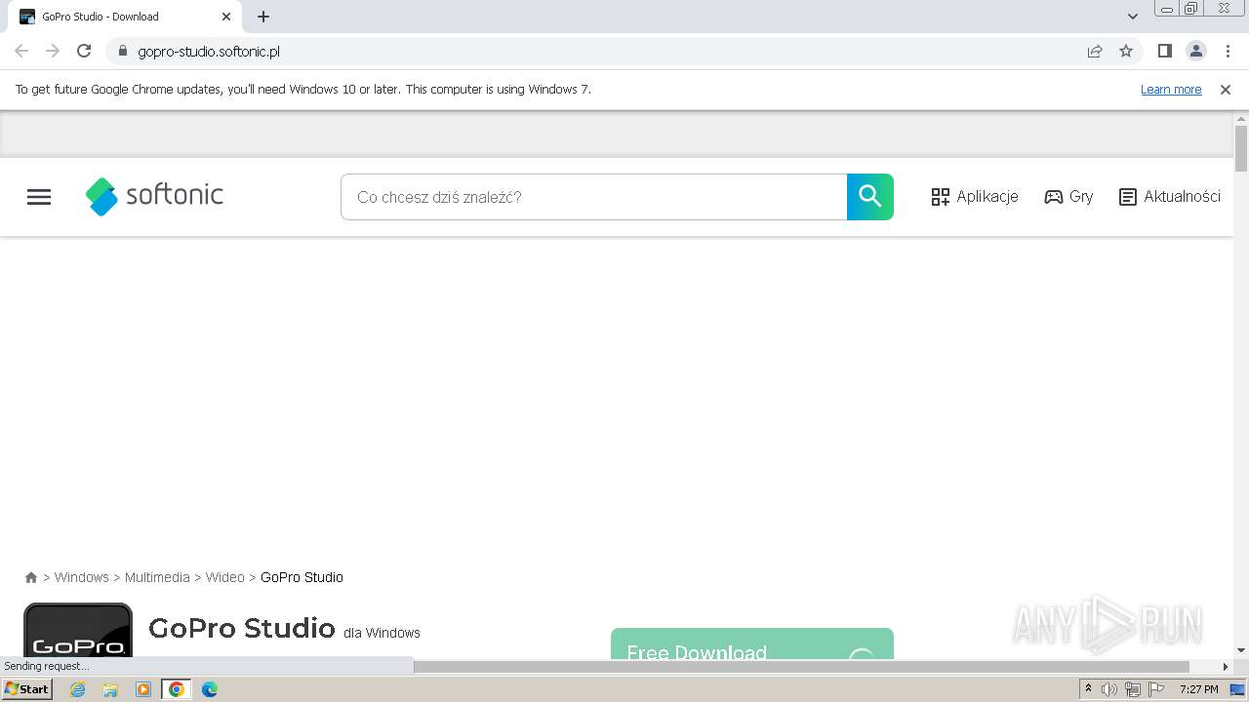This screenshot has height=702, width=1249.
Task: Open the Multimedia breadcrumb link
Action: (157, 577)
